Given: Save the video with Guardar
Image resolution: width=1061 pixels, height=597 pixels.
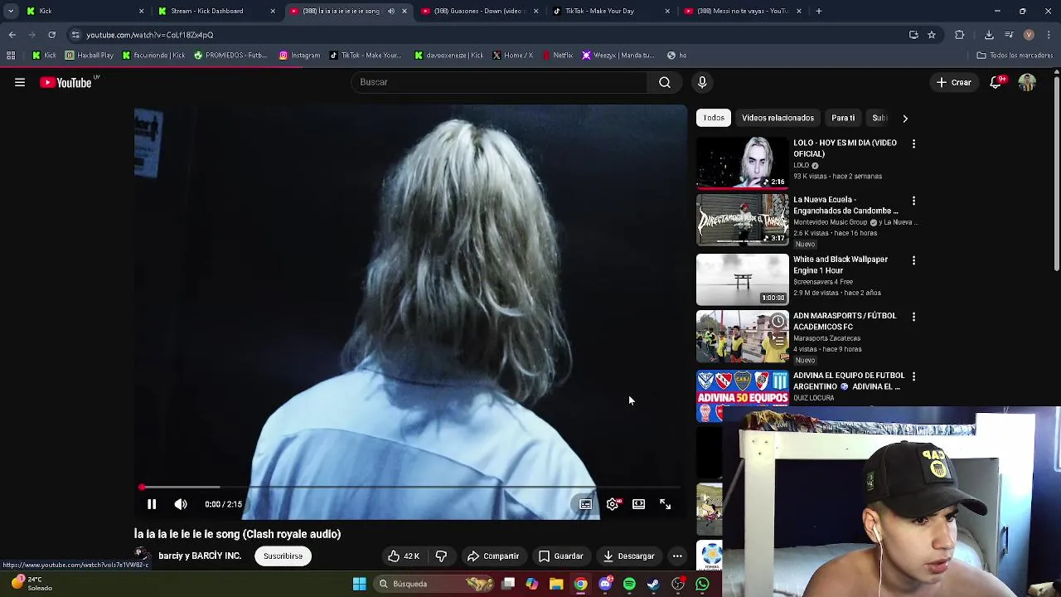Looking at the screenshot, I should (x=561, y=556).
